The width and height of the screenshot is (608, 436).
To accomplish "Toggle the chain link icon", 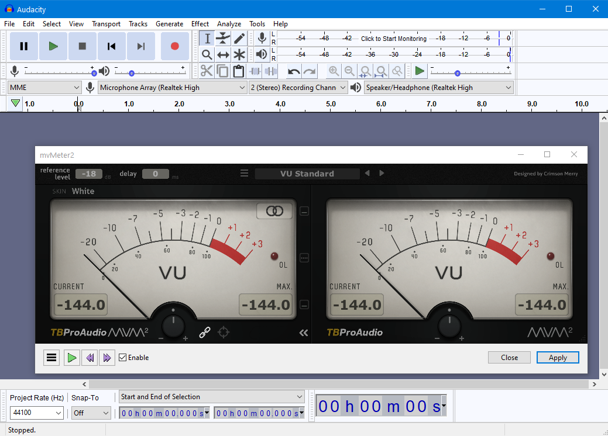I will pos(205,332).
